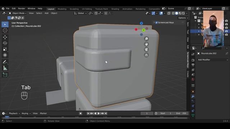Activate the Transform tool
This screenshot has width=230, height=129.
[x=5, y=55]
